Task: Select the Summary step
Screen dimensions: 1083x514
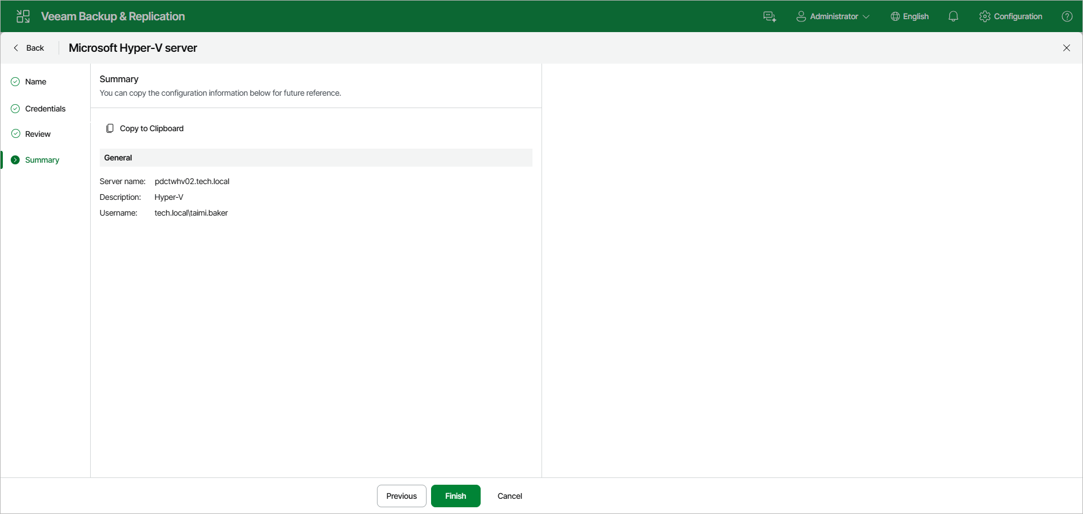Action: click(x=42, y=160)
